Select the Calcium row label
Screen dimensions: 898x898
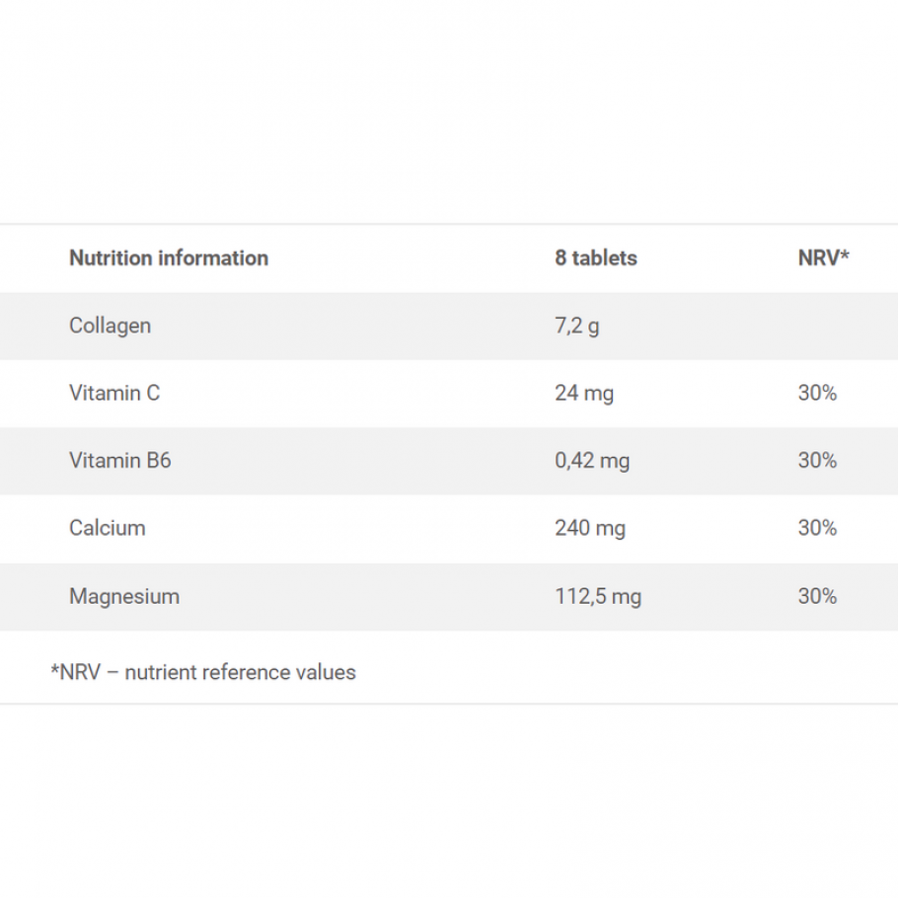(x=107, y=528)
